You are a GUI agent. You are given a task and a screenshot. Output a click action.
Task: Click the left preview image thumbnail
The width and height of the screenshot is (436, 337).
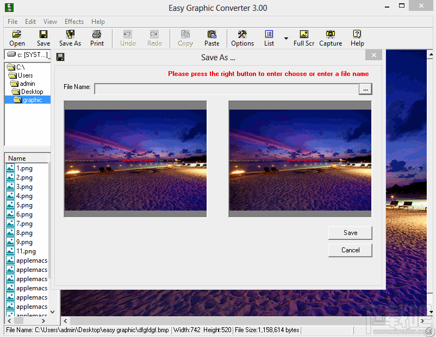(135, 160)
